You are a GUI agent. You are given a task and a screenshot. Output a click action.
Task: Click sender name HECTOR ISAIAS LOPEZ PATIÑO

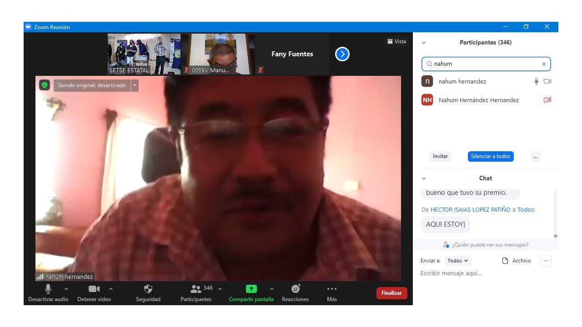(x=471, y=210)
